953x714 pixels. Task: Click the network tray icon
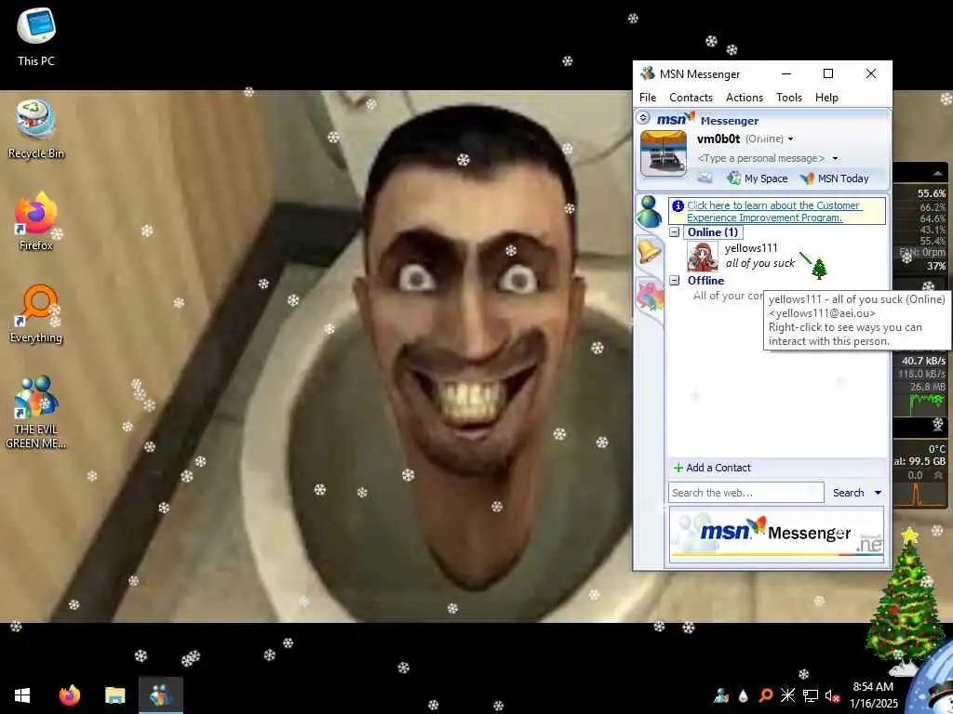pos(811,695)
